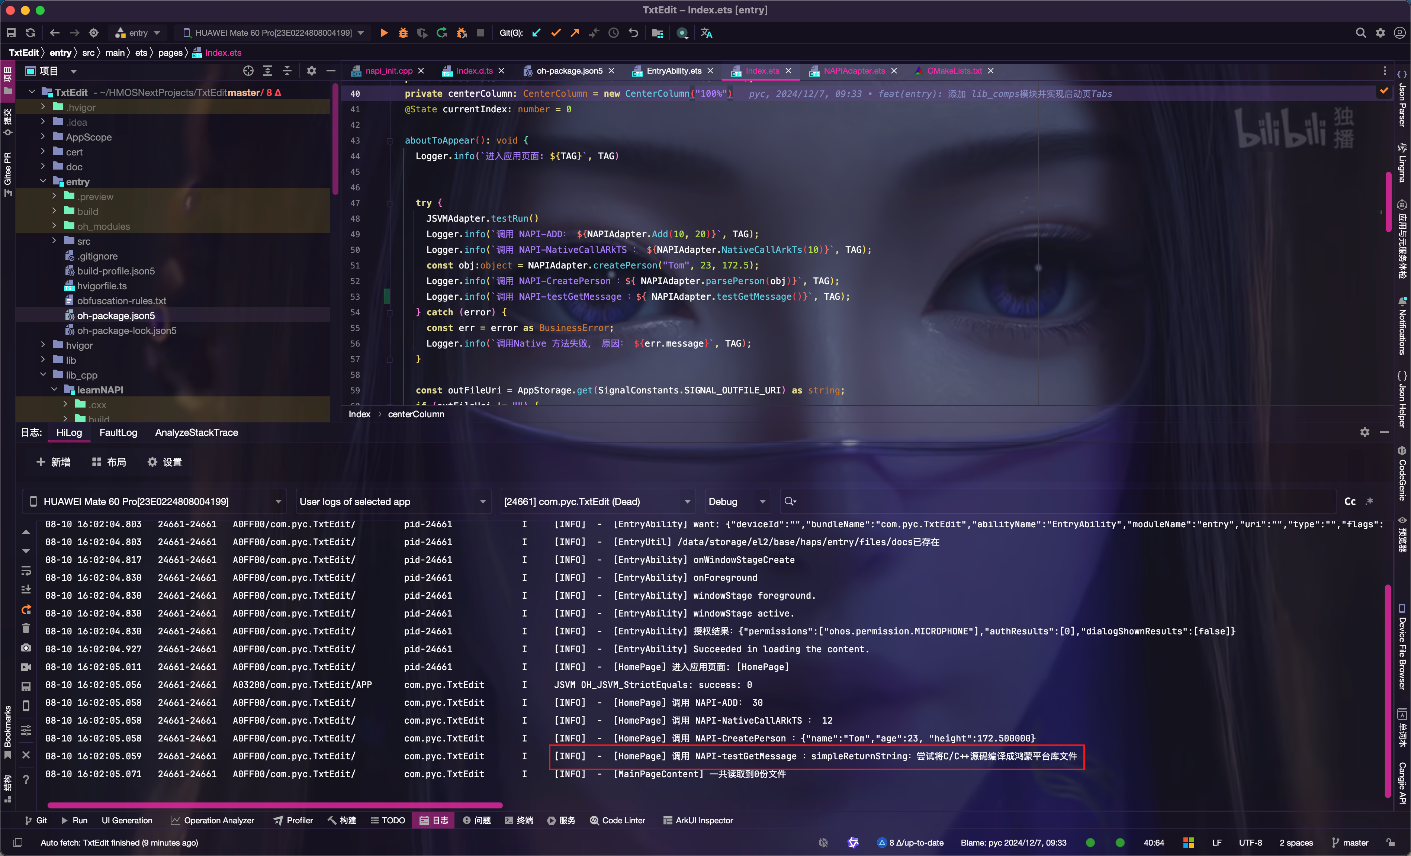Expand the AppScope folder
Screen dimensions: 1411x856
pyautogui.click(x=43, y=137)
